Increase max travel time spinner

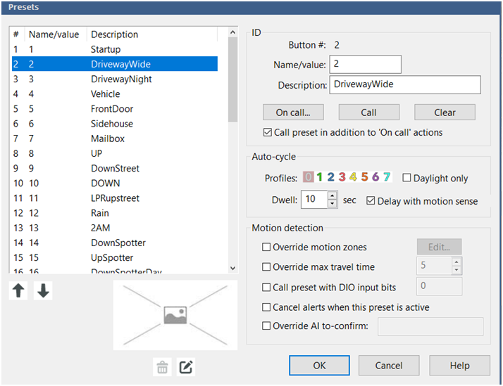[457, 262]
